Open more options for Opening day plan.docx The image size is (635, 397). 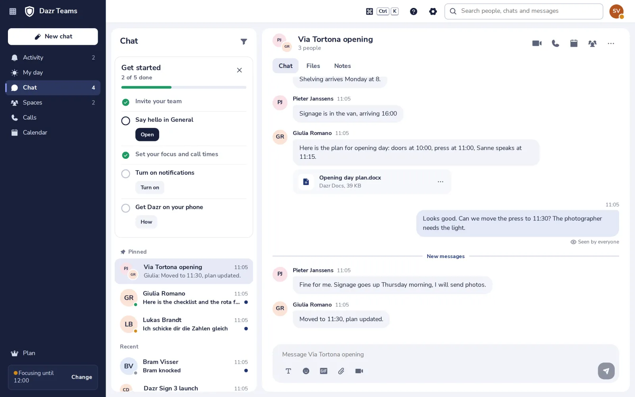[x=440, y=182]
